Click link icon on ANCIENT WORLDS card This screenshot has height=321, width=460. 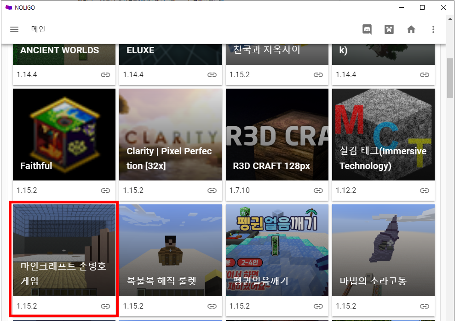click(x=105, y=75)
